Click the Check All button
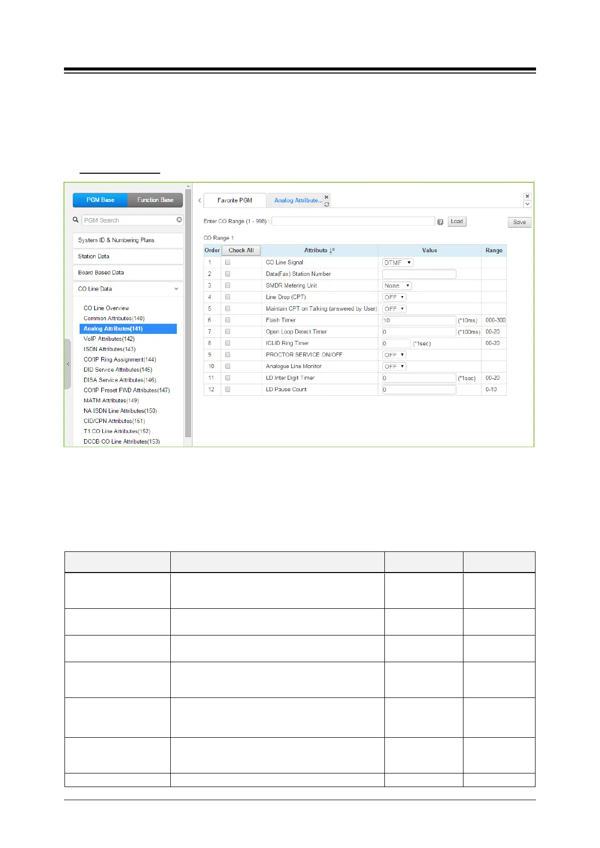 click(241, 250)
